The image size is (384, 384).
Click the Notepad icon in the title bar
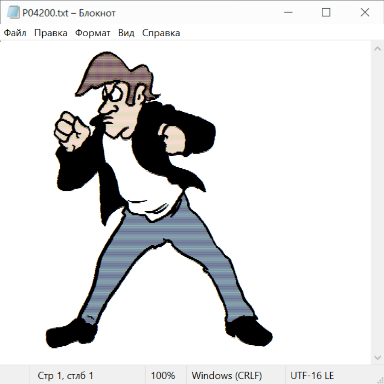click(x=13, y=13)
